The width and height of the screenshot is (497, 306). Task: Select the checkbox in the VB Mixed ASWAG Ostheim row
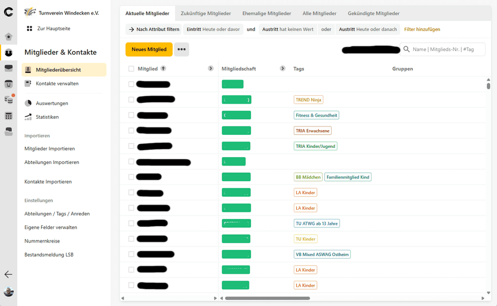[x=131, y=254]
